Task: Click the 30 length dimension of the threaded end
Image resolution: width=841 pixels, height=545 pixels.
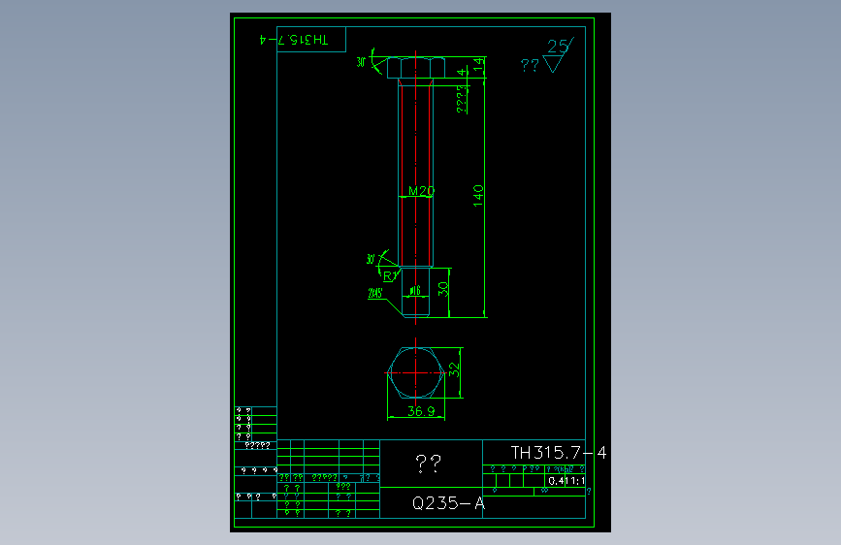Action: [x=442, y=289]
